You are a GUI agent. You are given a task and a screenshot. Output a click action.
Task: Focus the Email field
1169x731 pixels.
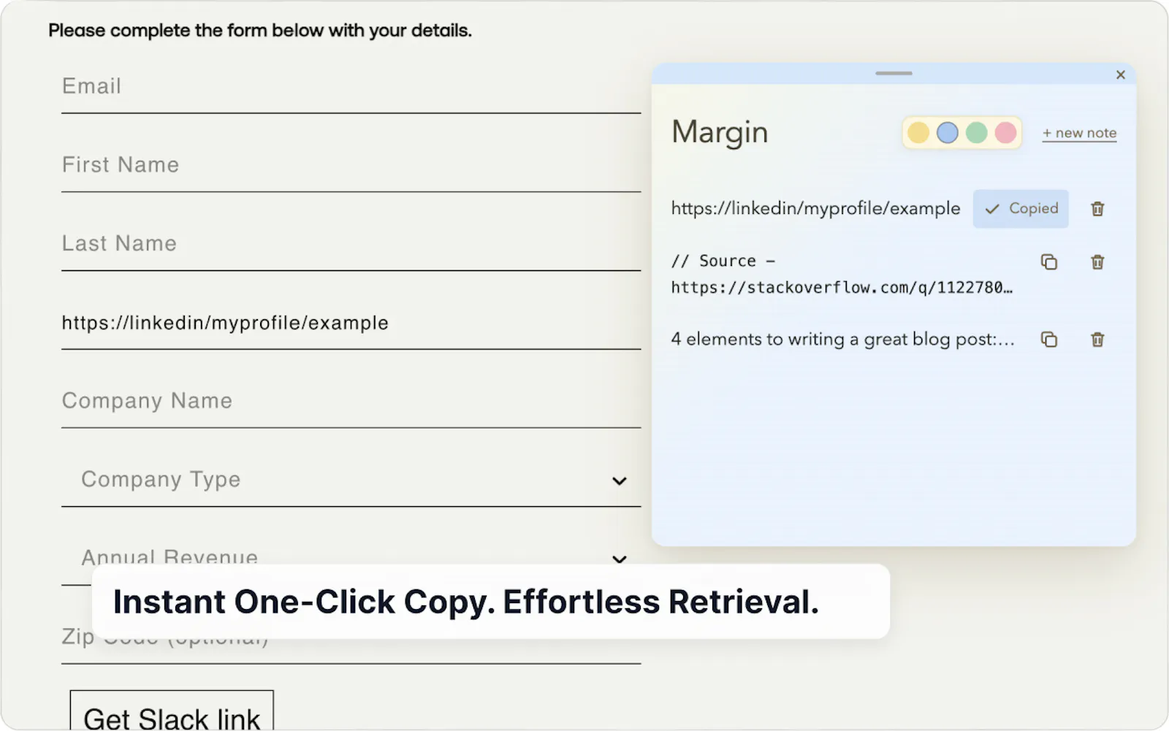351,87
